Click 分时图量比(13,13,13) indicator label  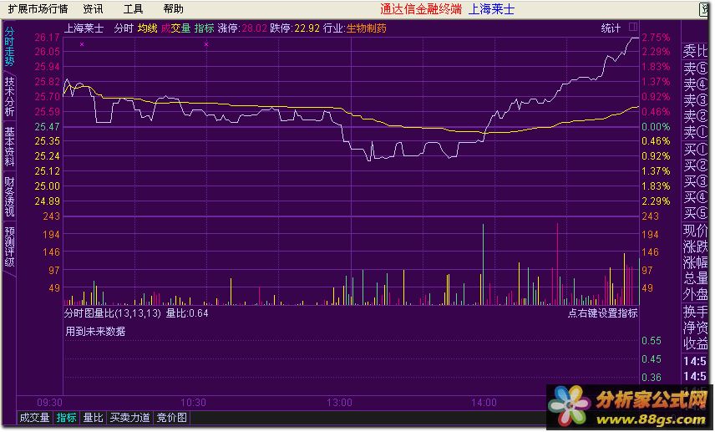click(113, 313)
